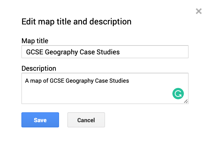Close the dialog with the X icon
The image size is (210, 143).
point(199,11)
